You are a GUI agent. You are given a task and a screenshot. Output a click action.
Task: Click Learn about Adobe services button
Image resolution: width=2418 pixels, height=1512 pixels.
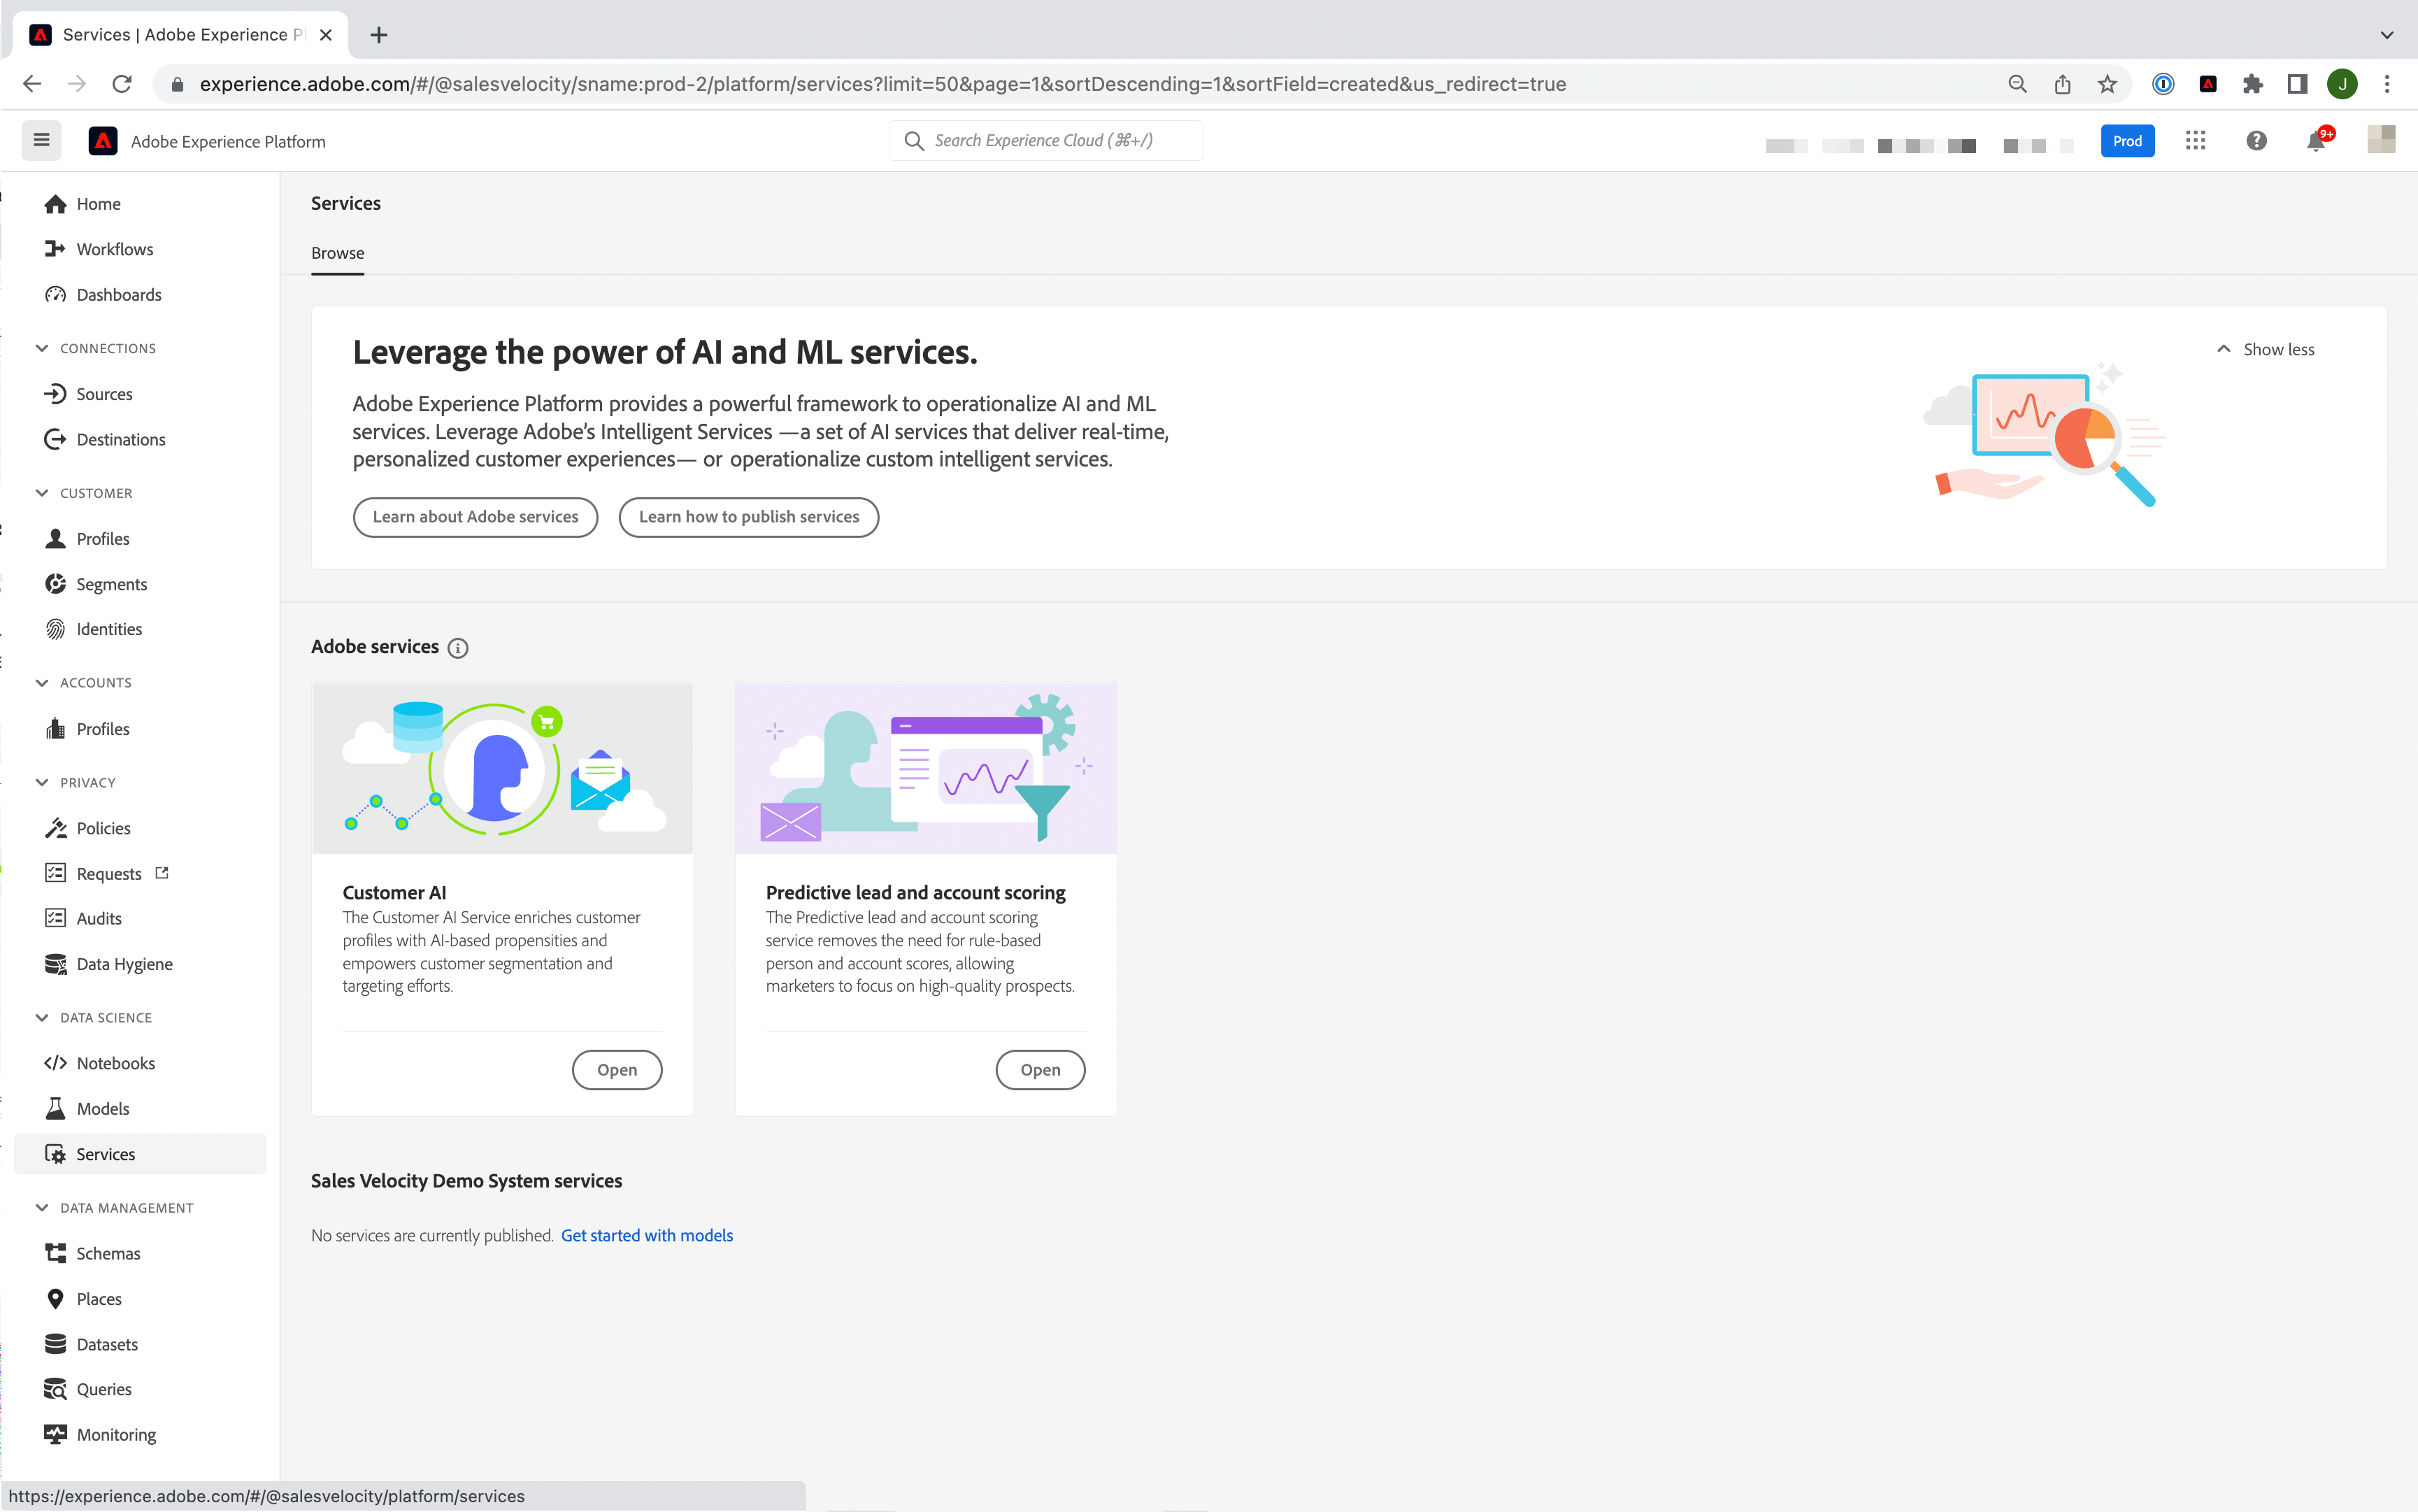click(475, 515)
